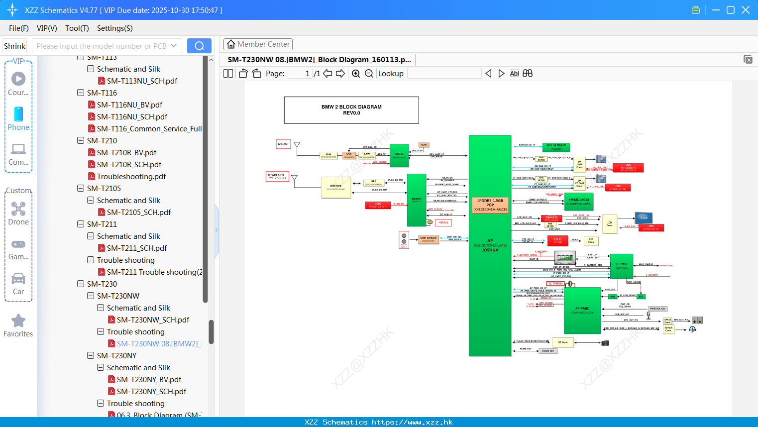Open the Game console category
This screenshot has height=427, width=758.
coord(18,249)
